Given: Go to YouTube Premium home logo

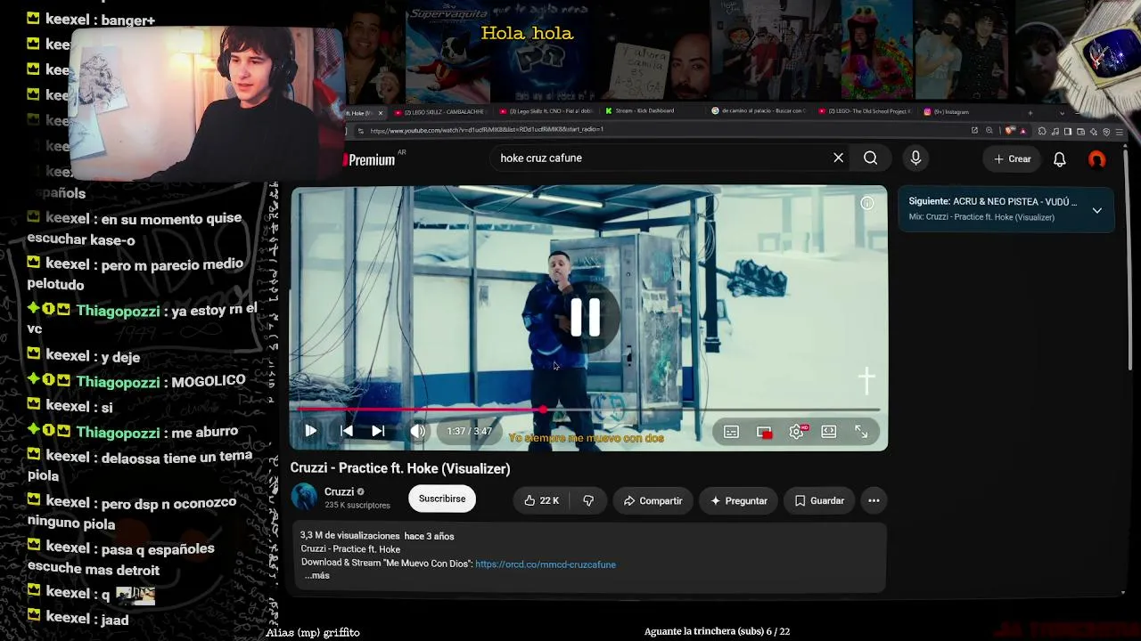Looking at the screenshot, I should (371, 159).
